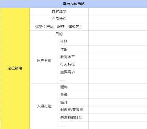Image resolution: width=147 pixels, height=129 pixels.
Task: Click the empty value cell beside 行为特征
Action: tap(118, 64)
